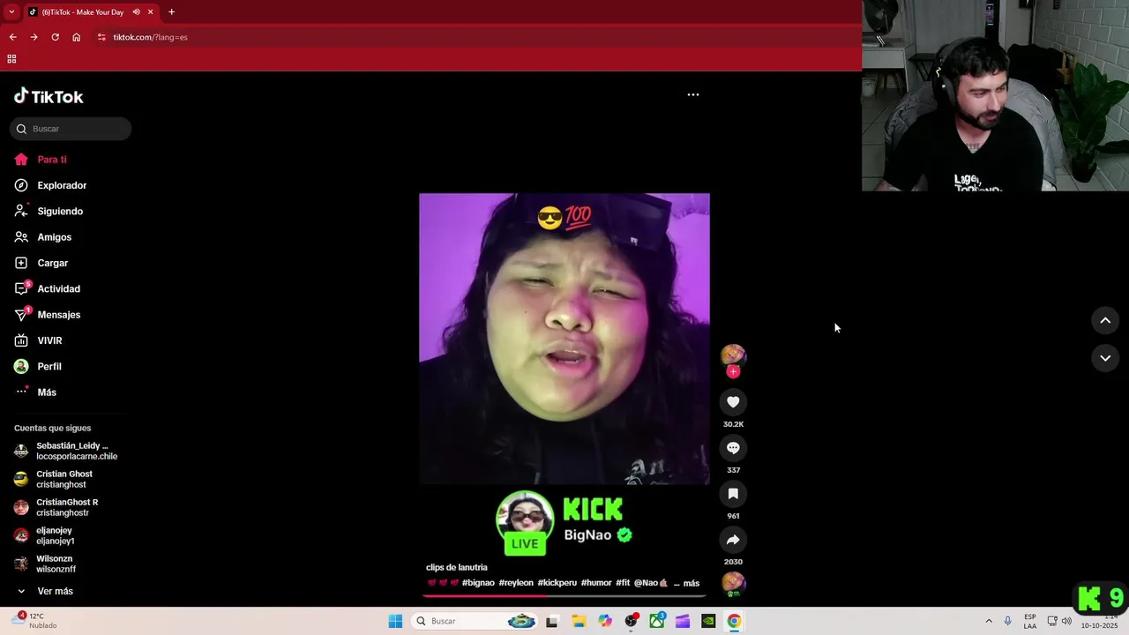Open the Xbox app from taskbar
The height and width of the screenshot is (635, 1129).
pos(657,621)
